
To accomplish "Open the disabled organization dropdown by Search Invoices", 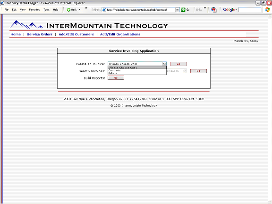I will click(185, 71).
